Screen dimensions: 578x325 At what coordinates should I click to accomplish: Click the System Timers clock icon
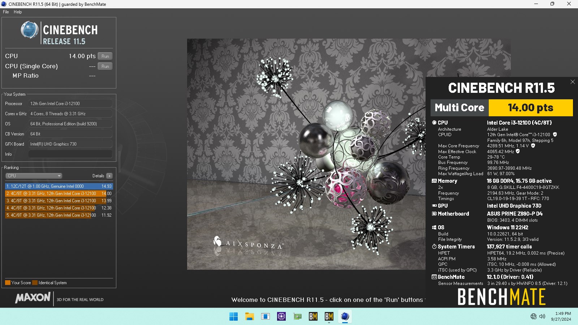pyautogui.click(x=434, y=247)
